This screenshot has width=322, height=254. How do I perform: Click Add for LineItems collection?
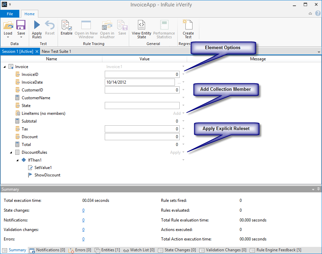click(x=177, y=113)
